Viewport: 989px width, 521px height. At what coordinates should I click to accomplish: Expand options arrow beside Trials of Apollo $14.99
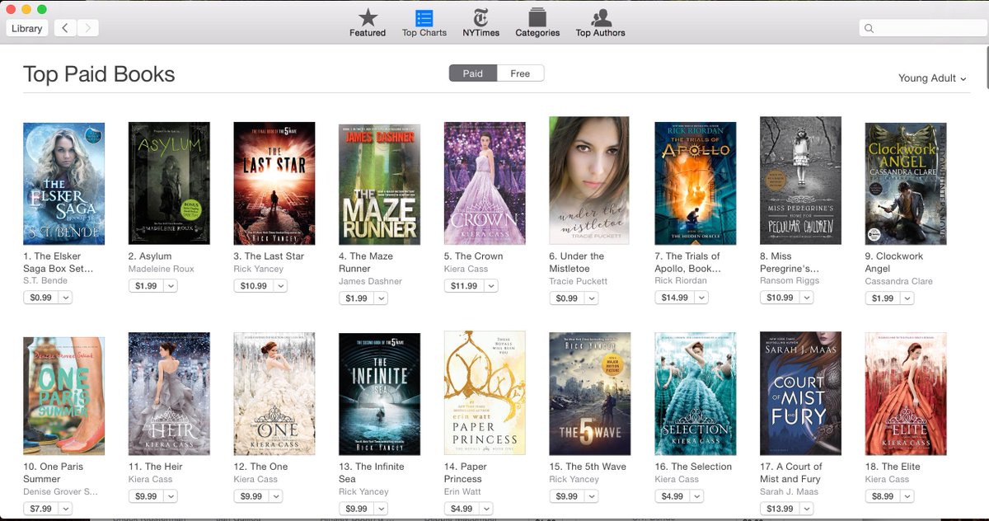coord(701,298)
